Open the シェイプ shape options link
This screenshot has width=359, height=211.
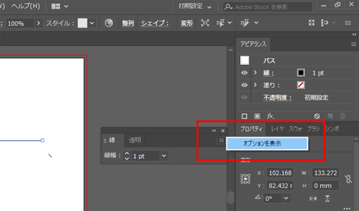(155, 23)
